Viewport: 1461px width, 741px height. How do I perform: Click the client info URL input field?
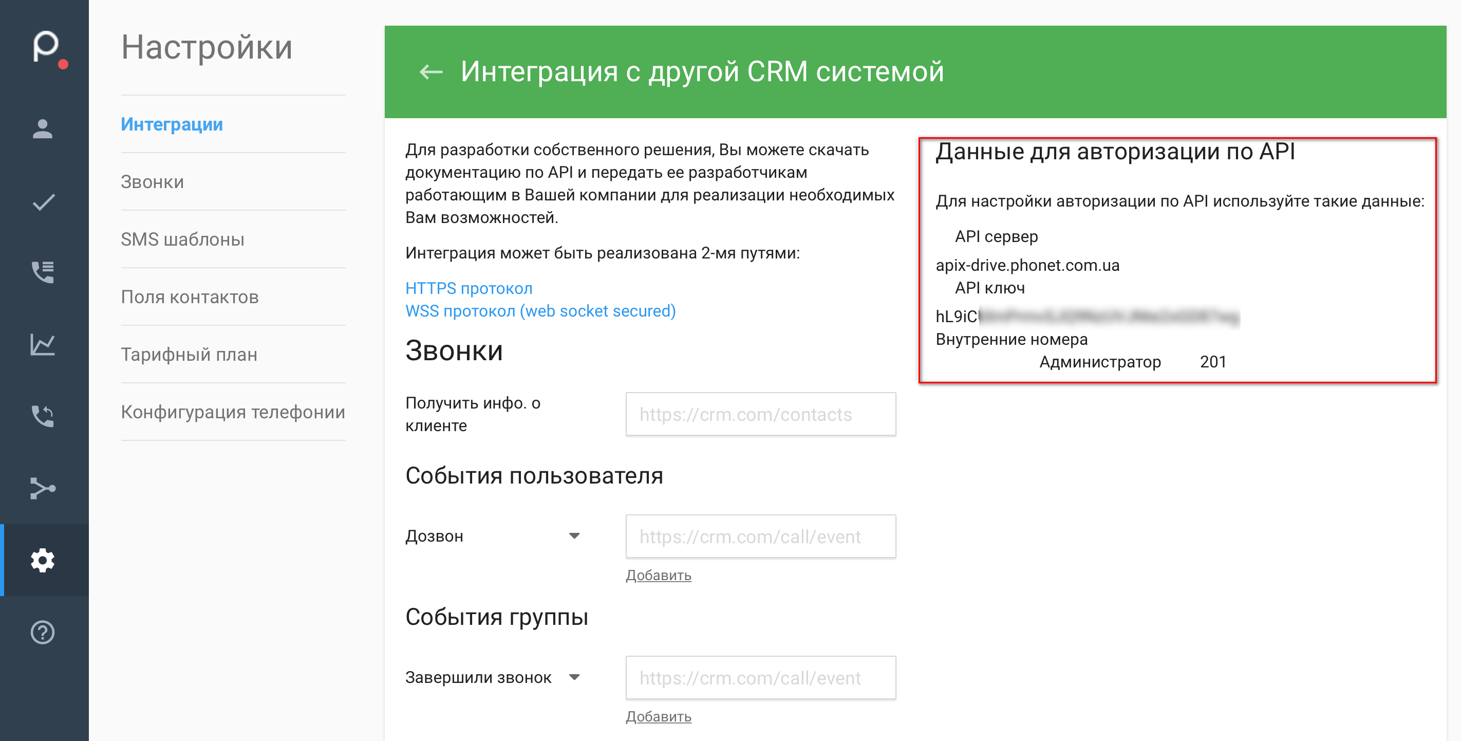point(761,414)
